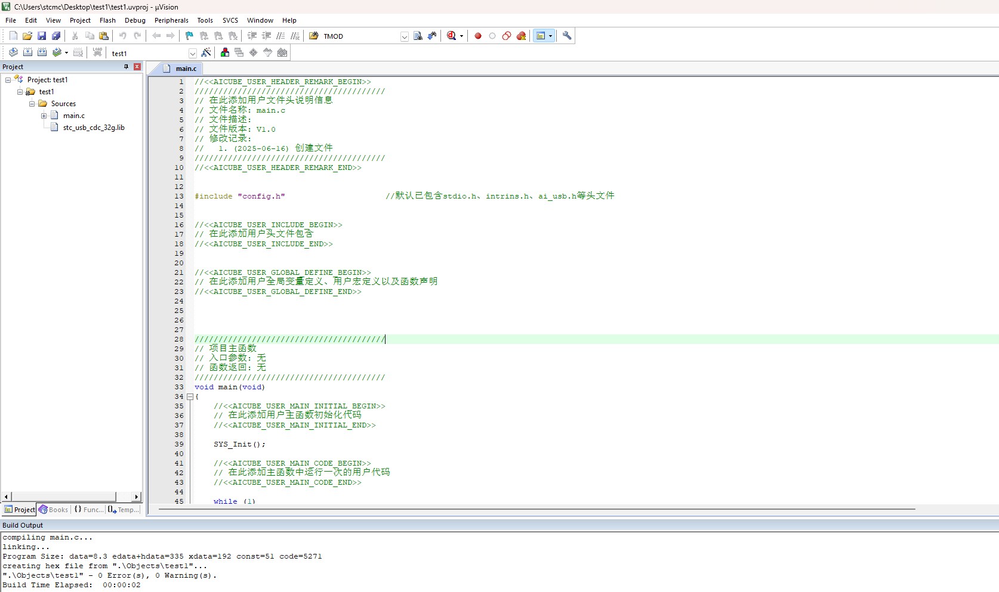
Task: Click the Unindent selected lines icon
Action: [266, 36]
